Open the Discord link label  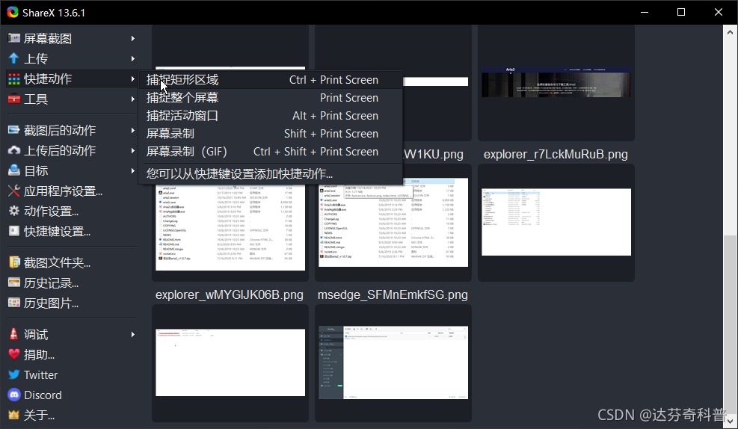[43, 395]
